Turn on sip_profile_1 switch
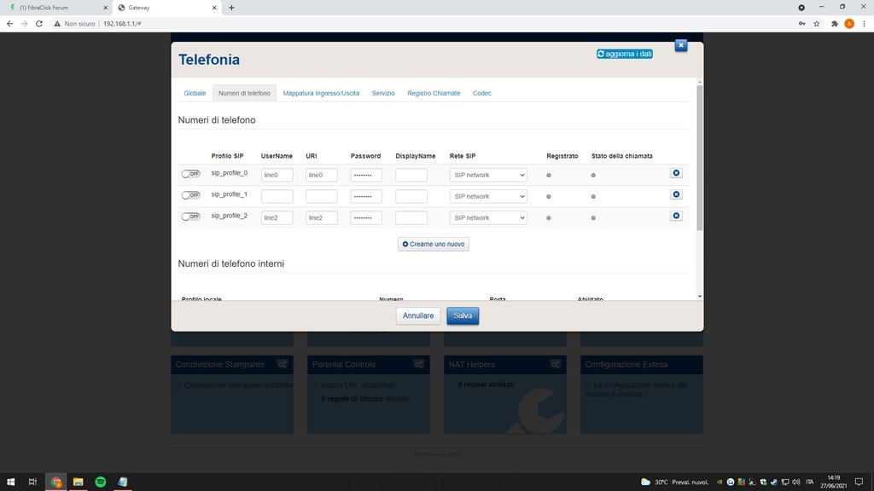874x491 pixels. (x=190, y=195)
